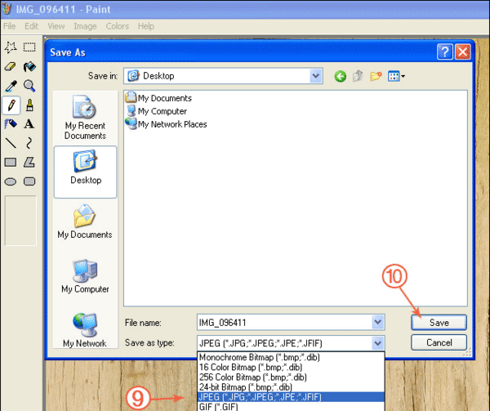Select the Free-Form Select tool in Paint
This screenshot has height=411, width=490.
[x=11, y=47]
